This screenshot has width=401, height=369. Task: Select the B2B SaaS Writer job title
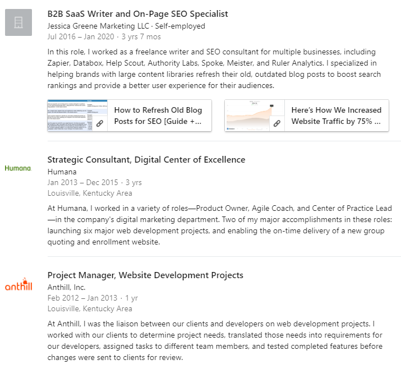point(137,14)
